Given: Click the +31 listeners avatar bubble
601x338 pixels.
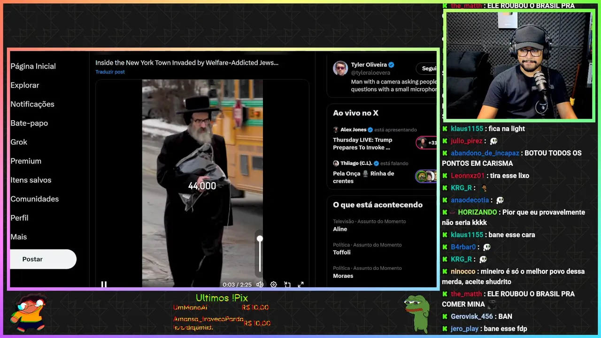Looking at the screenshot, I should (426, 143).
